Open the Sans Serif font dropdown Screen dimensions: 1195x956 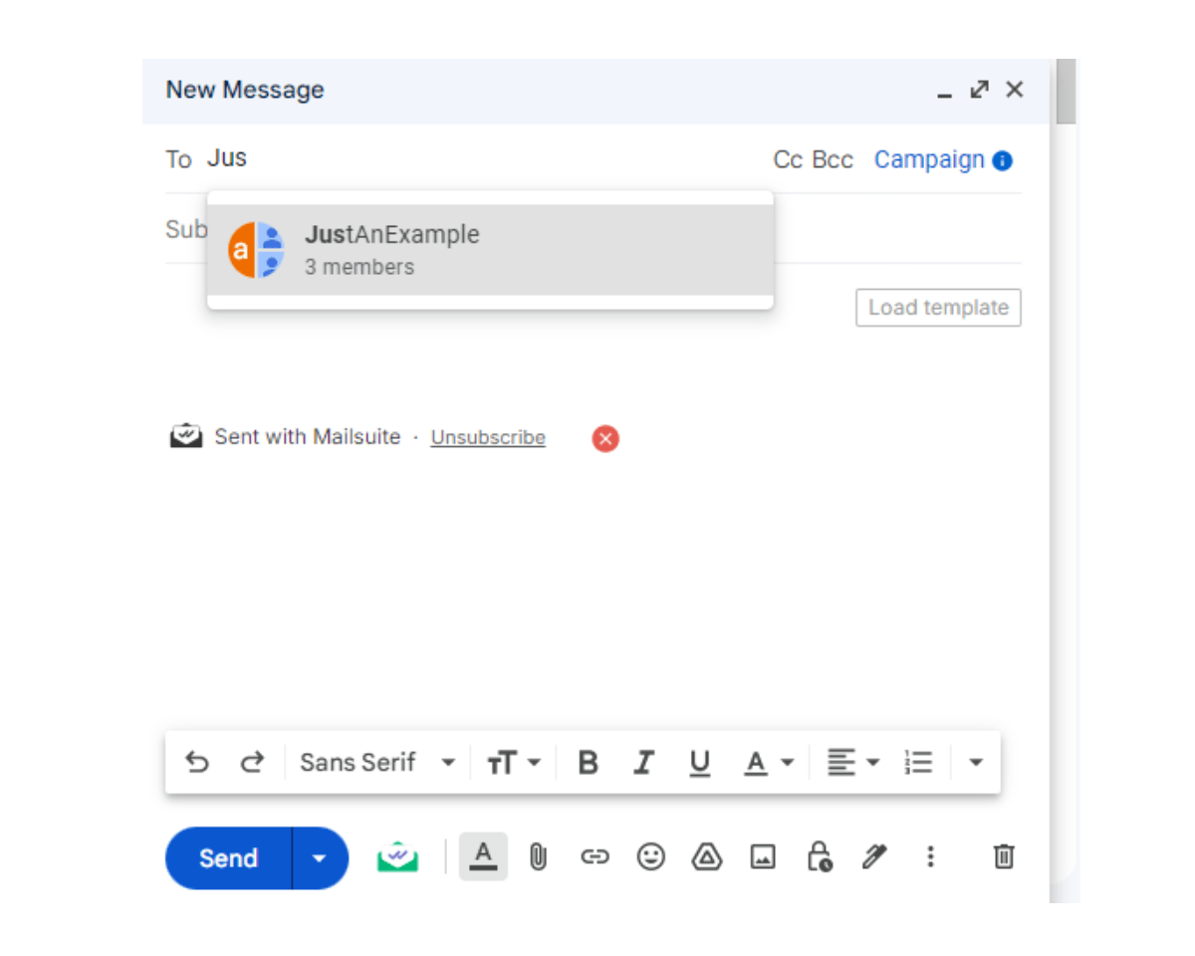click(x=377, y=763)
